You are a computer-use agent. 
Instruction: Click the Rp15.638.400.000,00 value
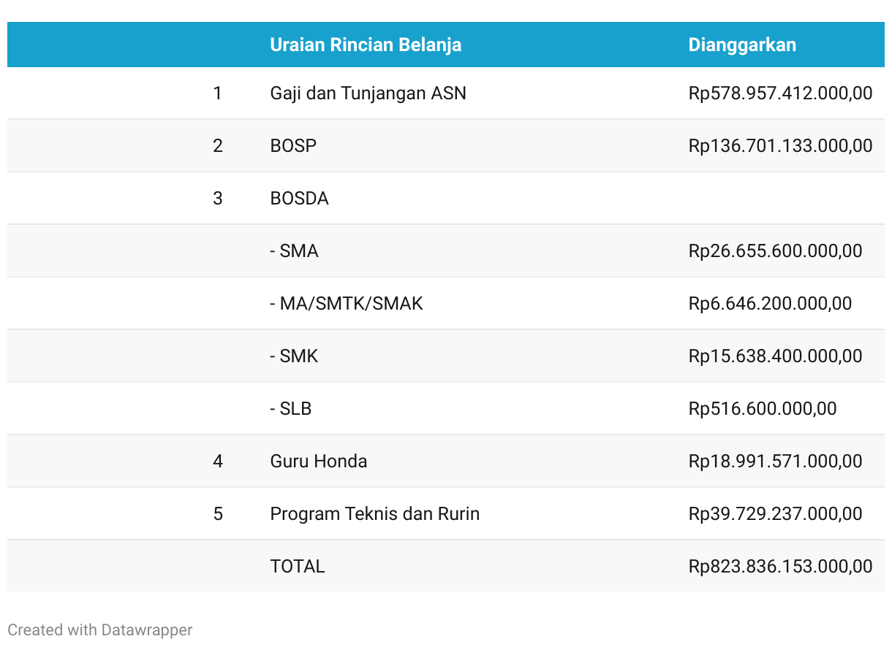775,356
